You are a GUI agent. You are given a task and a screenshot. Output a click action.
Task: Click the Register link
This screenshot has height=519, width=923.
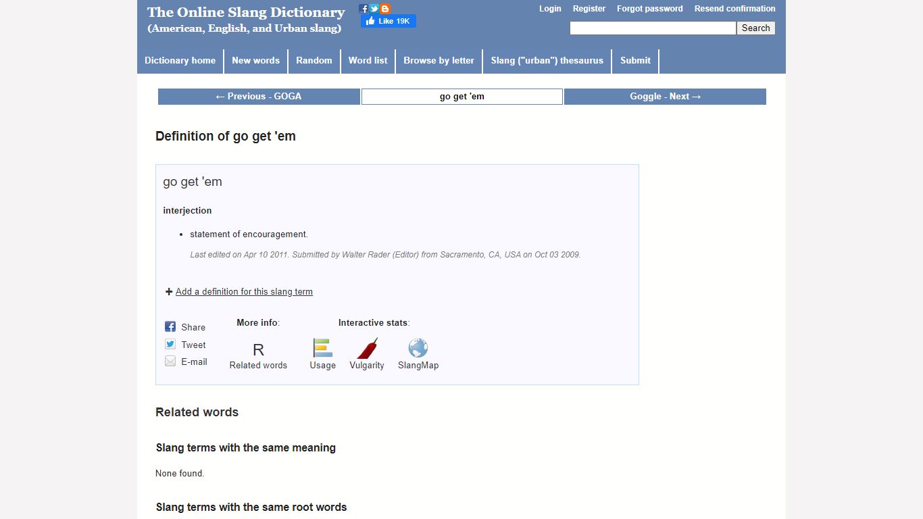point(589,9)
